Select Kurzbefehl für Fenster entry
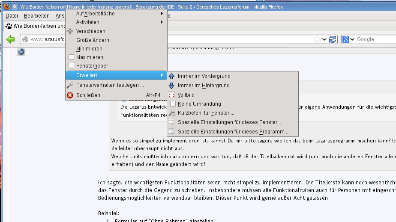 [x=206, y=113]
